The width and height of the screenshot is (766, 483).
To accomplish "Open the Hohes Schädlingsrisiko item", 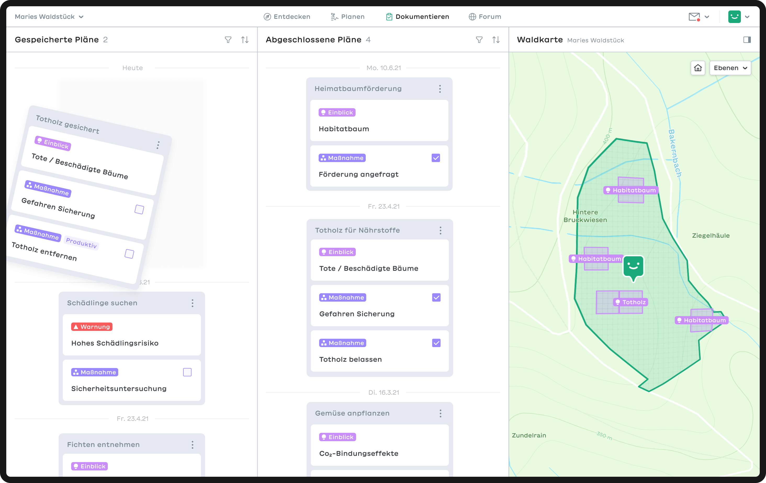I will click(132, 335).
